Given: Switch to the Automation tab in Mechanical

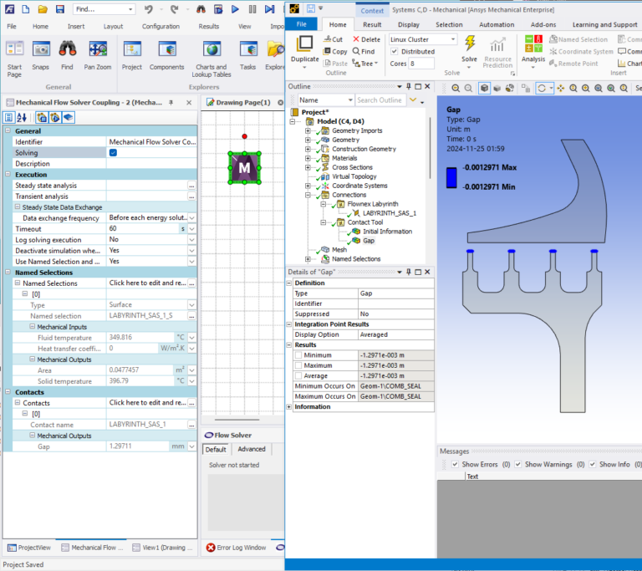Looking at the screenshot, I should pyautogui.click(x=497, y=24).
